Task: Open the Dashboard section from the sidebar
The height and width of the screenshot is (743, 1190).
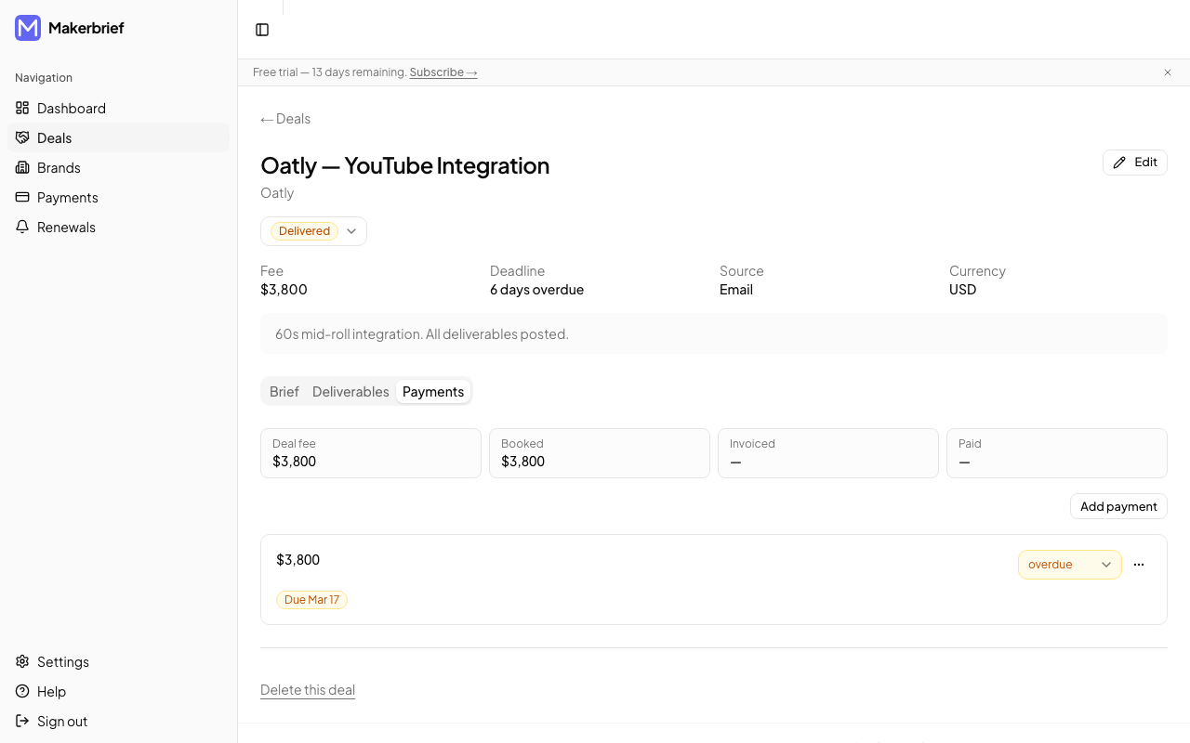Action: (71, 108)
